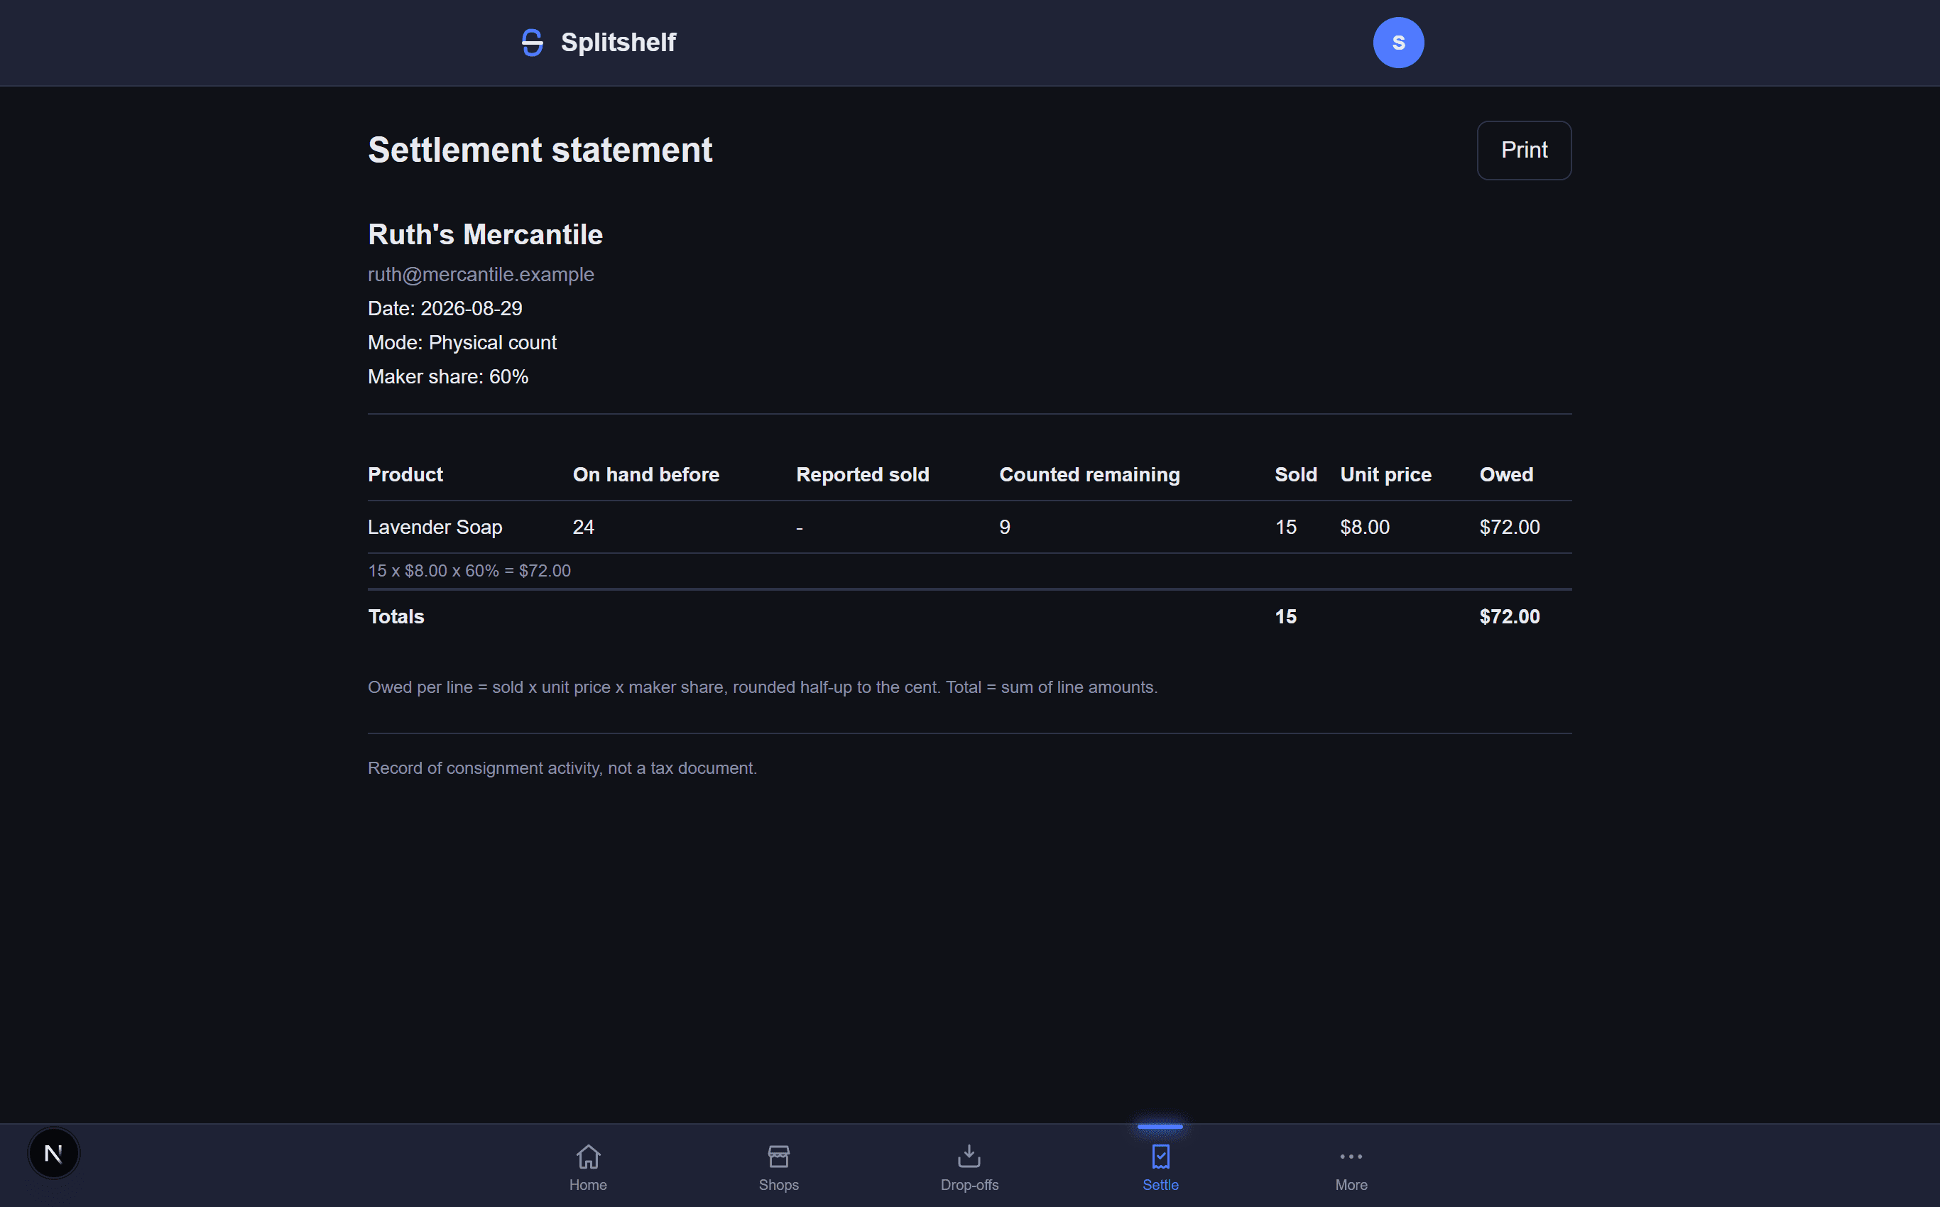Click the tax document disclaimer note
Screen dimensions: 1940x1207
pyautogui.click(x=562, y=768)
